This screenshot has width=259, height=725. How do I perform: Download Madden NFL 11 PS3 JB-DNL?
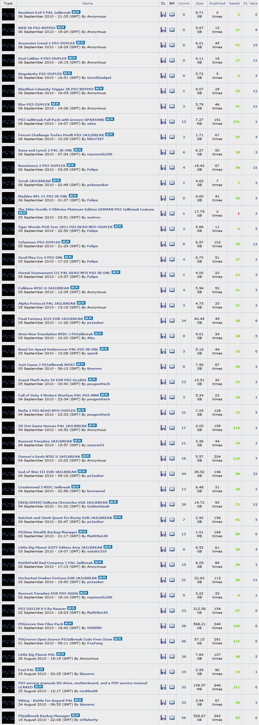(163, 198)
